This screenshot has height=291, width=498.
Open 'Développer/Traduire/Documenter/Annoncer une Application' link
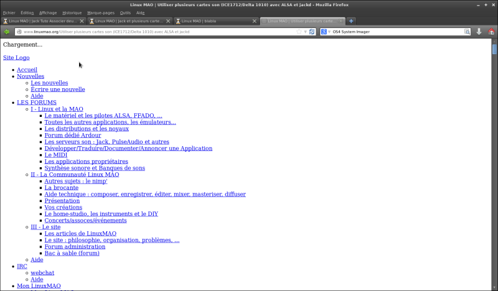pos(128,149)
